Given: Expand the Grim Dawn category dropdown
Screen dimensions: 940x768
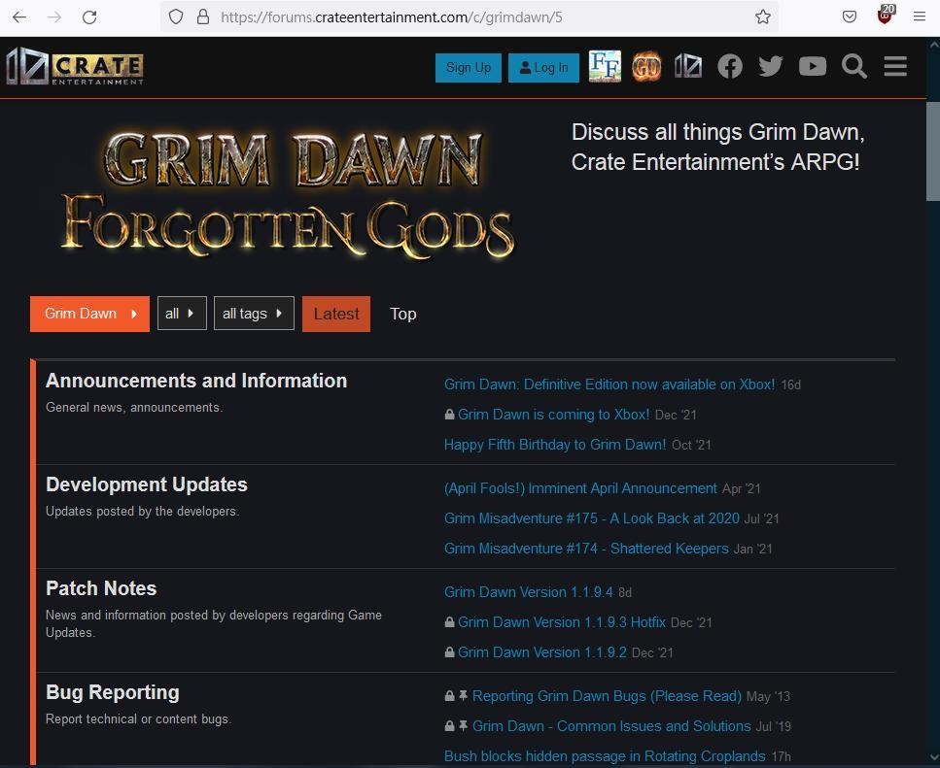Looking at the screenshot, I should (90, 314).
